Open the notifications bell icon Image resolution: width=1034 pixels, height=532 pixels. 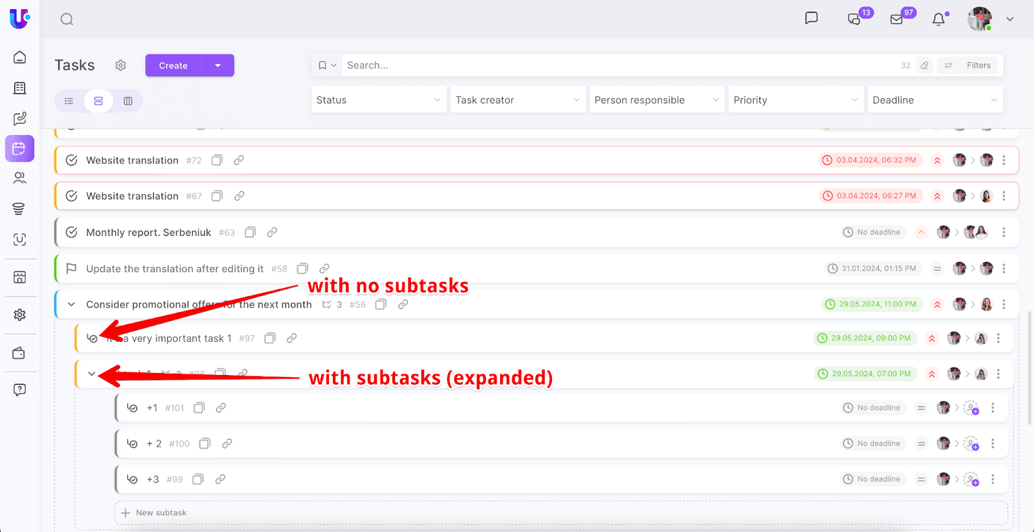click(x=938, y=19)
